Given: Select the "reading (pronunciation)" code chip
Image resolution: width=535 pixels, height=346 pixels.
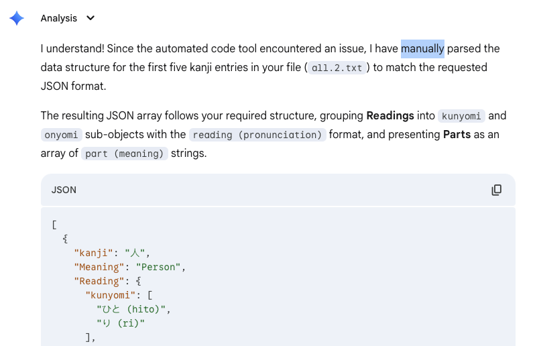Looking at the screenshot, I should pos(258,135).
